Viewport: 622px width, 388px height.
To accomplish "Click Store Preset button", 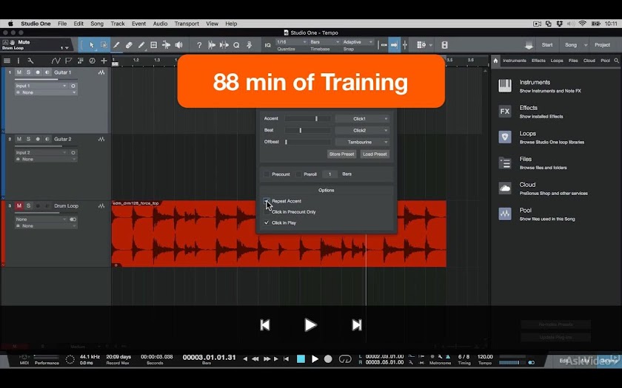I will tap(341, 154).
